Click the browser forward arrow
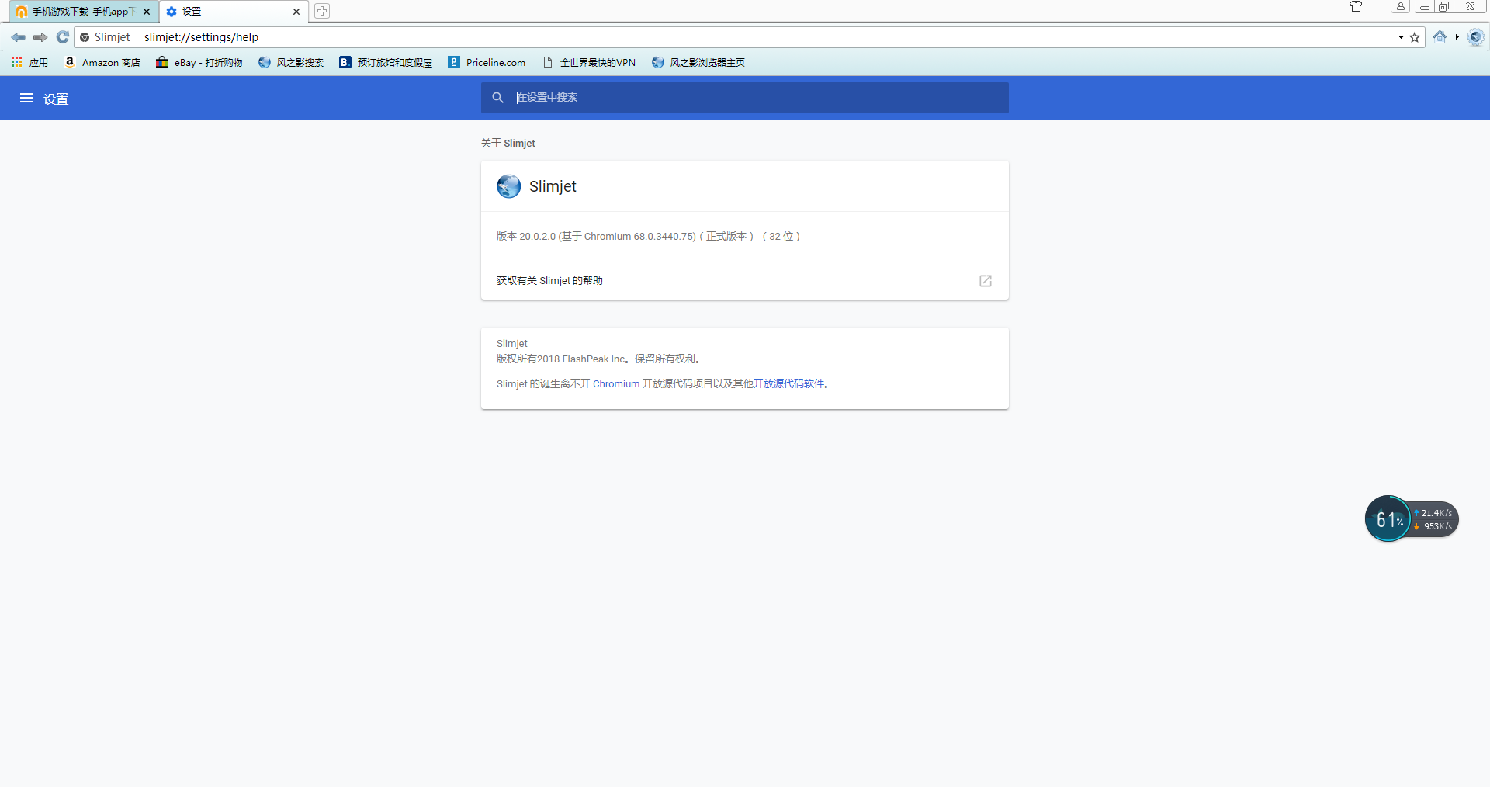 40,37
